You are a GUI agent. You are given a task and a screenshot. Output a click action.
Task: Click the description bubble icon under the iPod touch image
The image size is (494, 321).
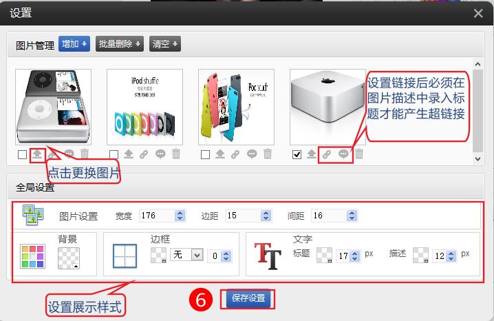click(x=252, y=154)
